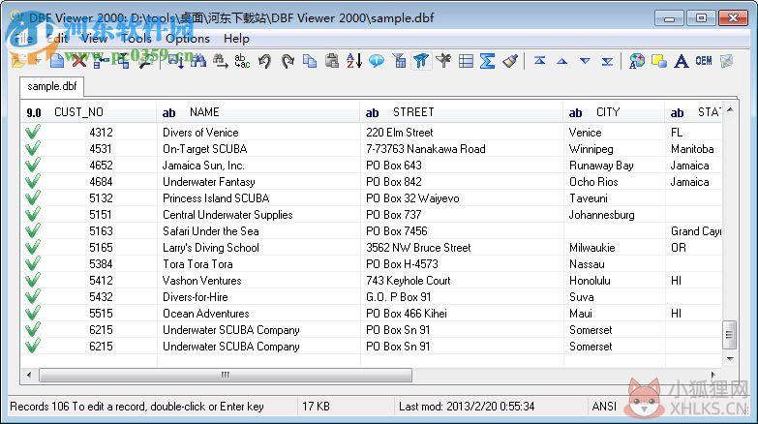Screen dimensions: 758x424
Task: Select the 'Divers of Venice' name cell
Action: pyautogui.click(x=258, y=132)
